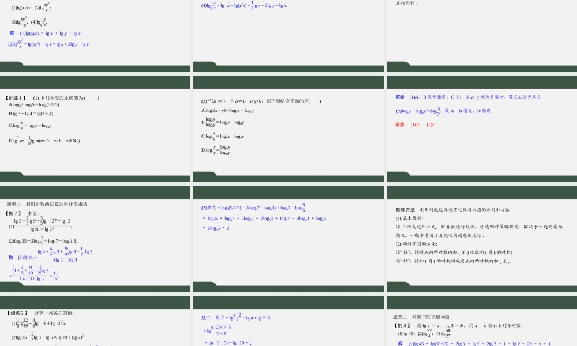Click the line '(2)两种常用的方法:'

click(x=417, y=244)
